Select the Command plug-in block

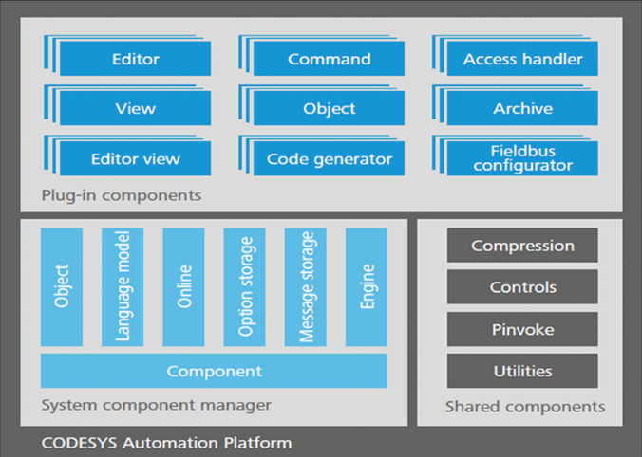tap(329, 59)
